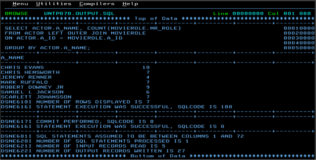Open the Compilers menu
Viewport: 316px width, 160px height.
click(97, 4)
